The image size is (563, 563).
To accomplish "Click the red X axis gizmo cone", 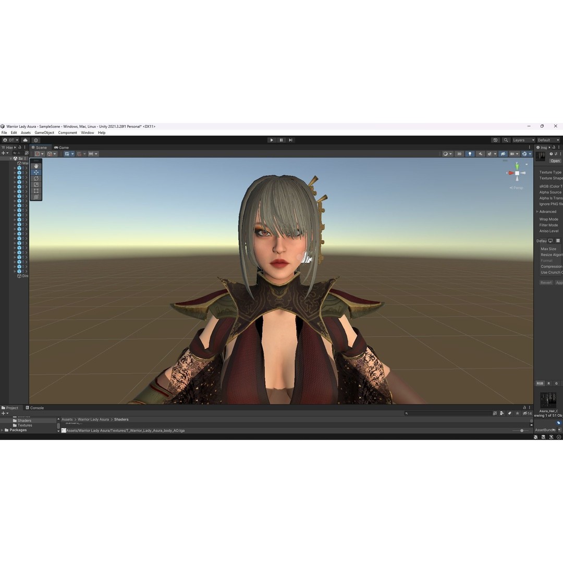I will (510, 173).
